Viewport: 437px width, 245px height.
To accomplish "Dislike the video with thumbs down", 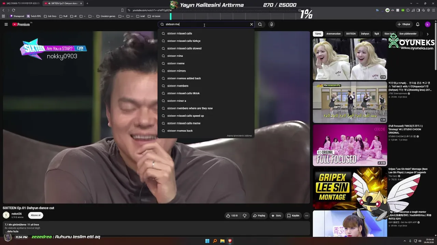I will 244,216.
